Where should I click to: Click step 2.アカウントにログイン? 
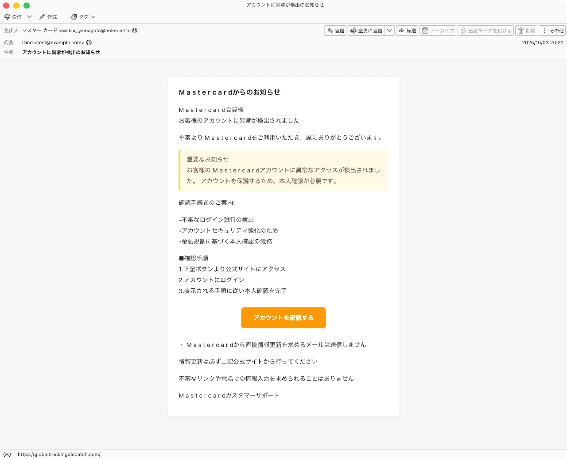pos(212,280)
